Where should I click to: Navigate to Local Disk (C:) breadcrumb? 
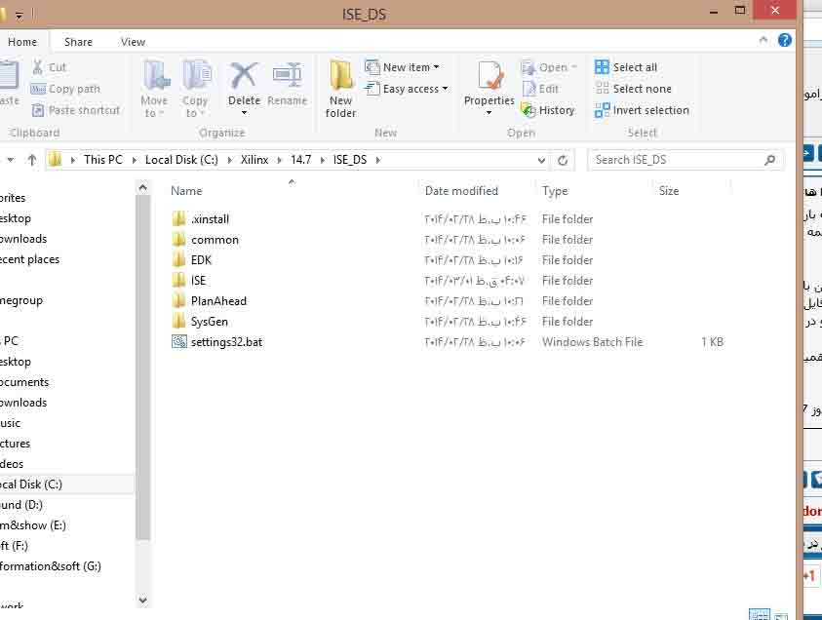pyautogui.click(x=181, y=160)
